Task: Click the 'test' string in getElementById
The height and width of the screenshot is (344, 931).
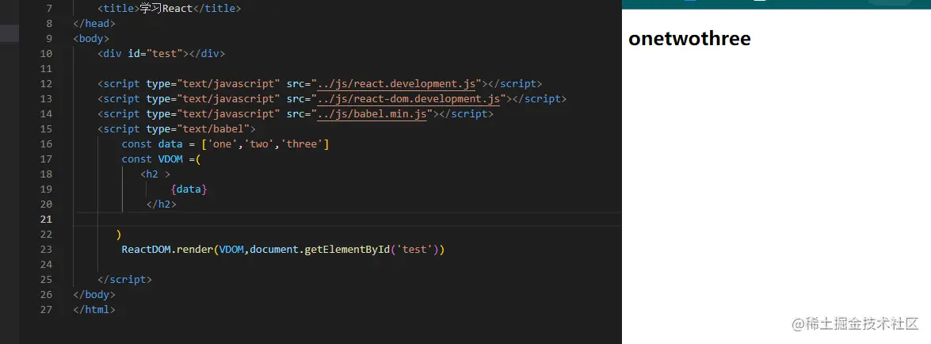Action: tap(415, 250)
